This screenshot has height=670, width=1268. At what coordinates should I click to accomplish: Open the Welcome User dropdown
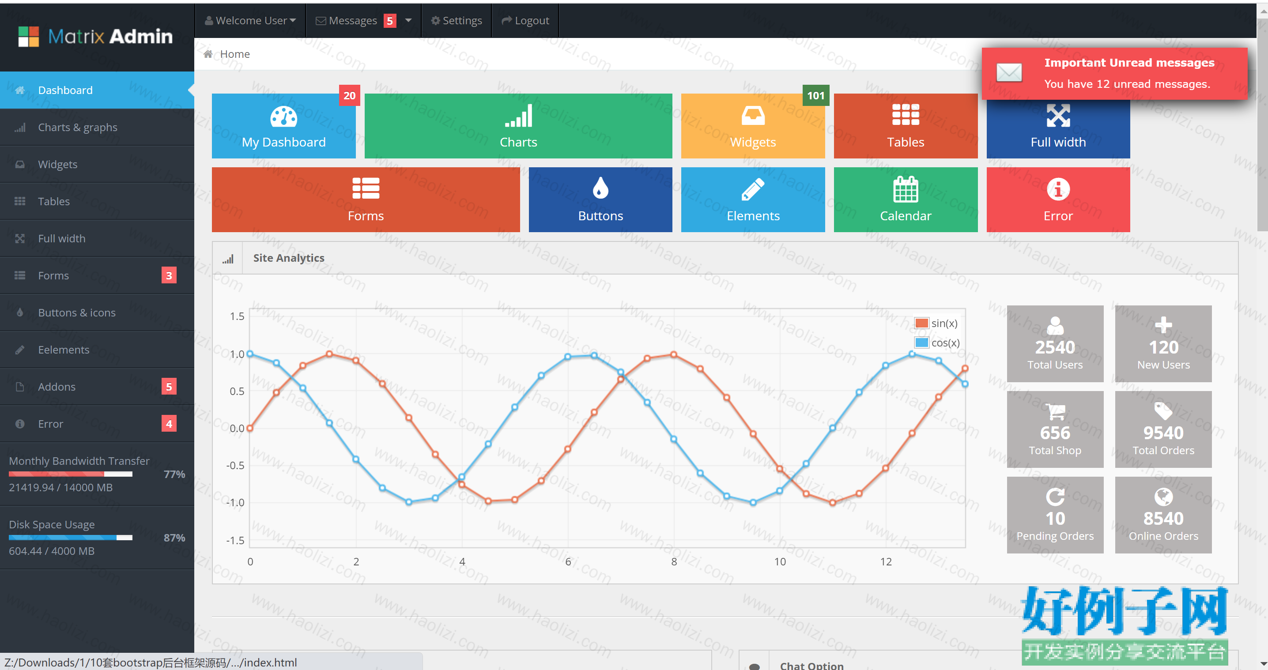coord(250,21)
